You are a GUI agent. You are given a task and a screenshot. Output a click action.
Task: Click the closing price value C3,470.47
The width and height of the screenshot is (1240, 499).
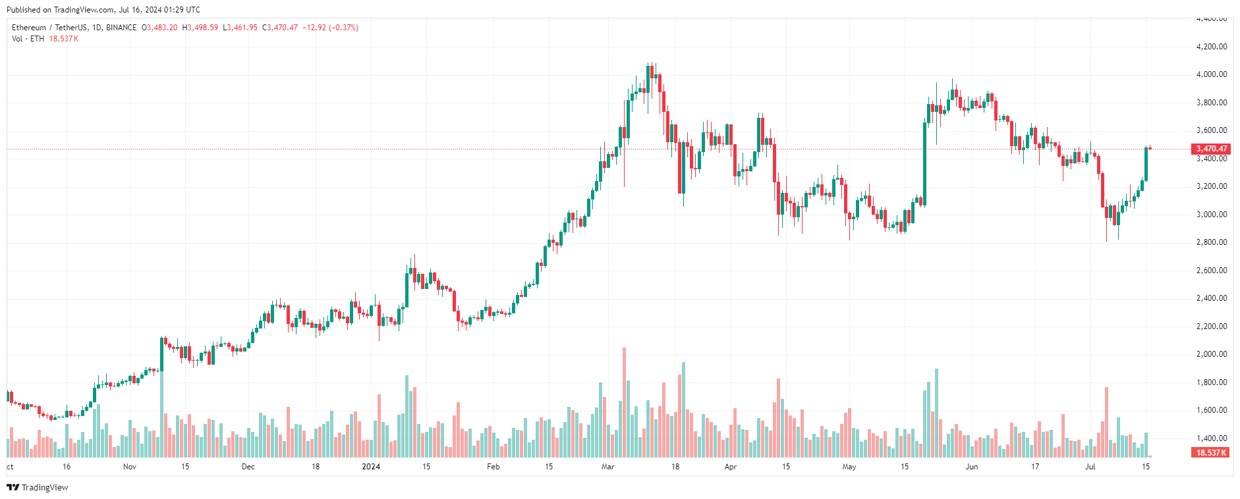[280, 28]
